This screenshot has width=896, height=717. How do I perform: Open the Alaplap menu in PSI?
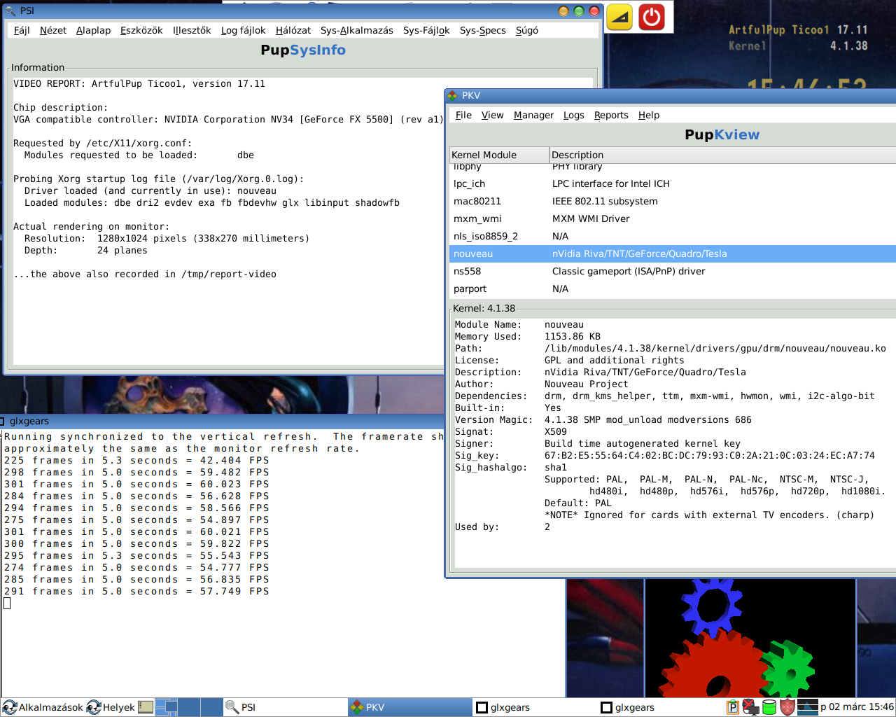pos(93,30)
